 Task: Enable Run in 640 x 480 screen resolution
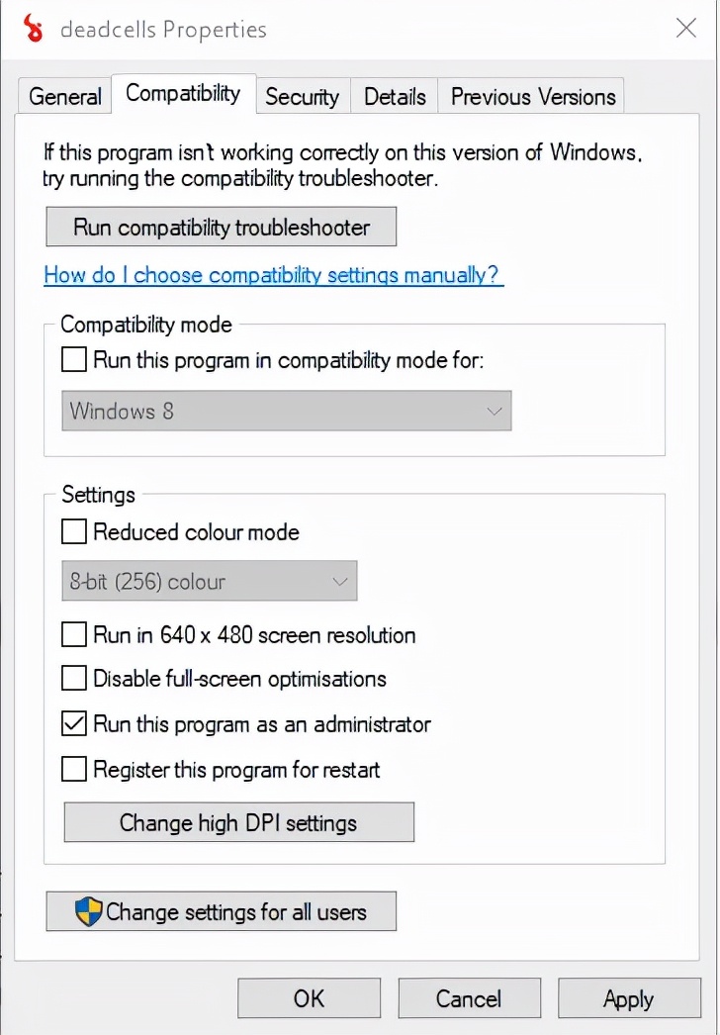(x=74, y=634)
